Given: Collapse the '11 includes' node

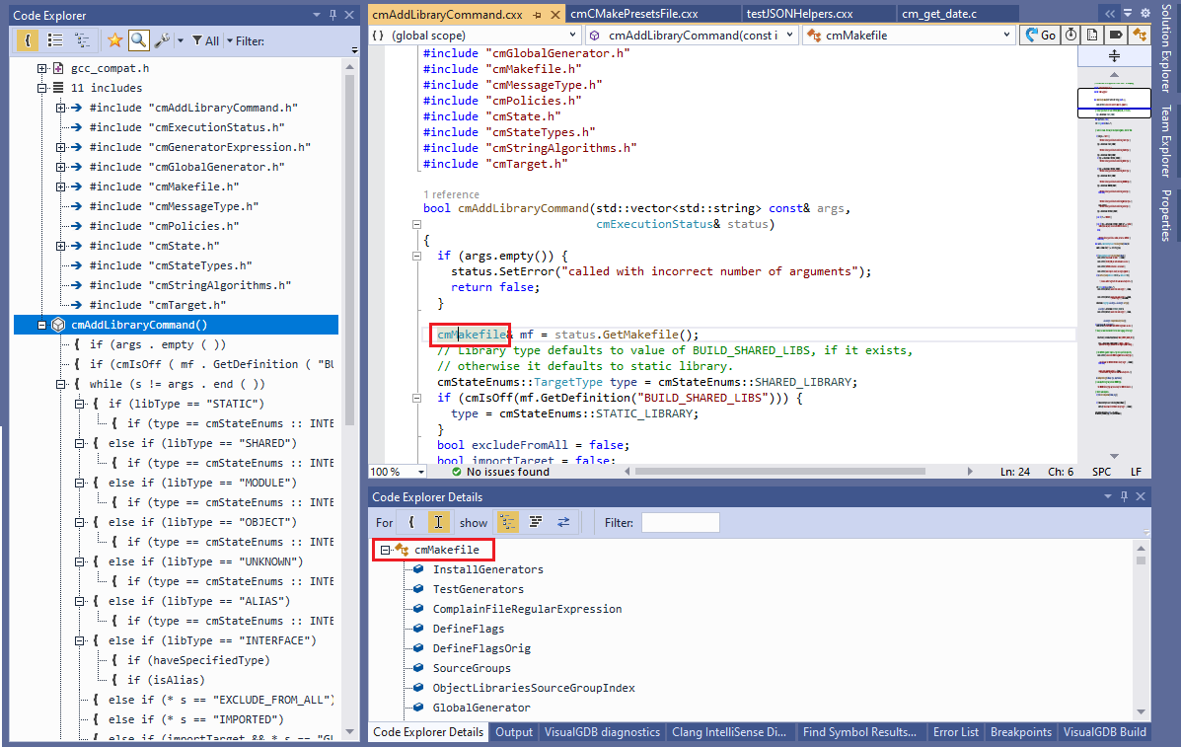Looking at the screenshot, I should click(42, 88).
